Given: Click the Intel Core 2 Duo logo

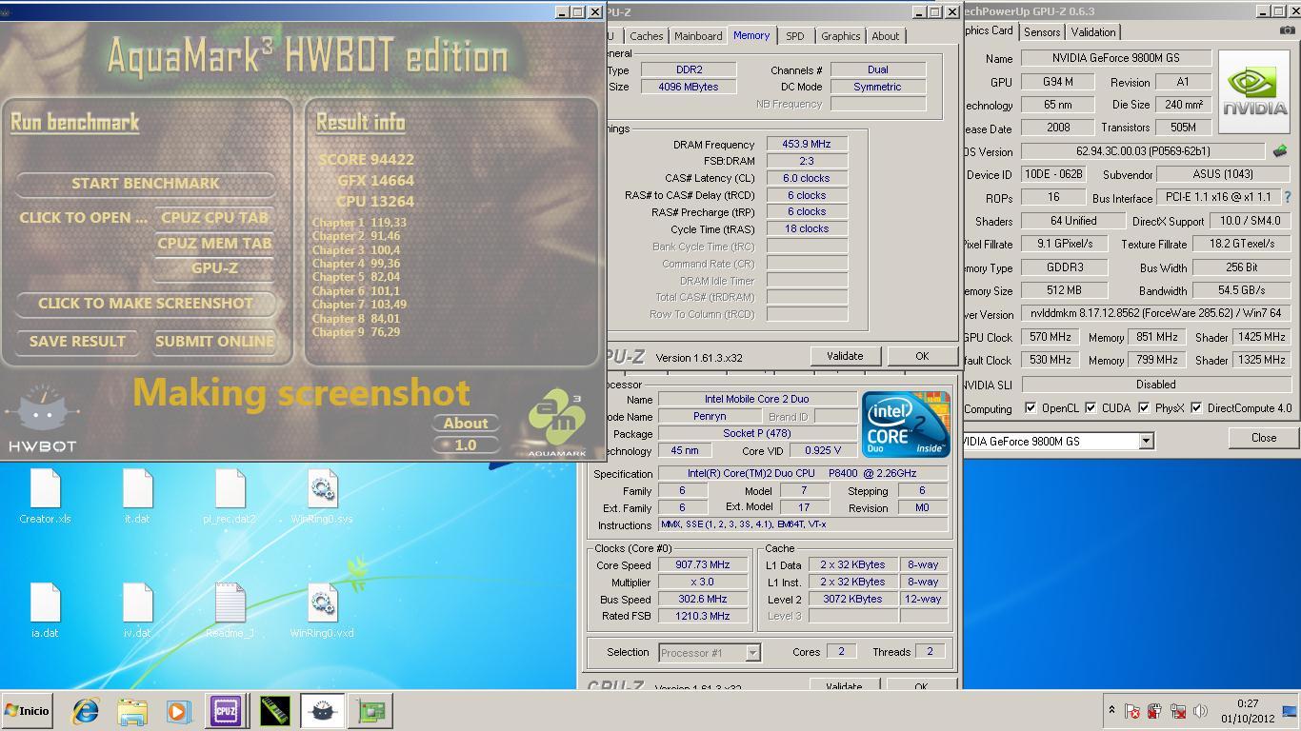Looking at the screenshot, I should point(906,424).
